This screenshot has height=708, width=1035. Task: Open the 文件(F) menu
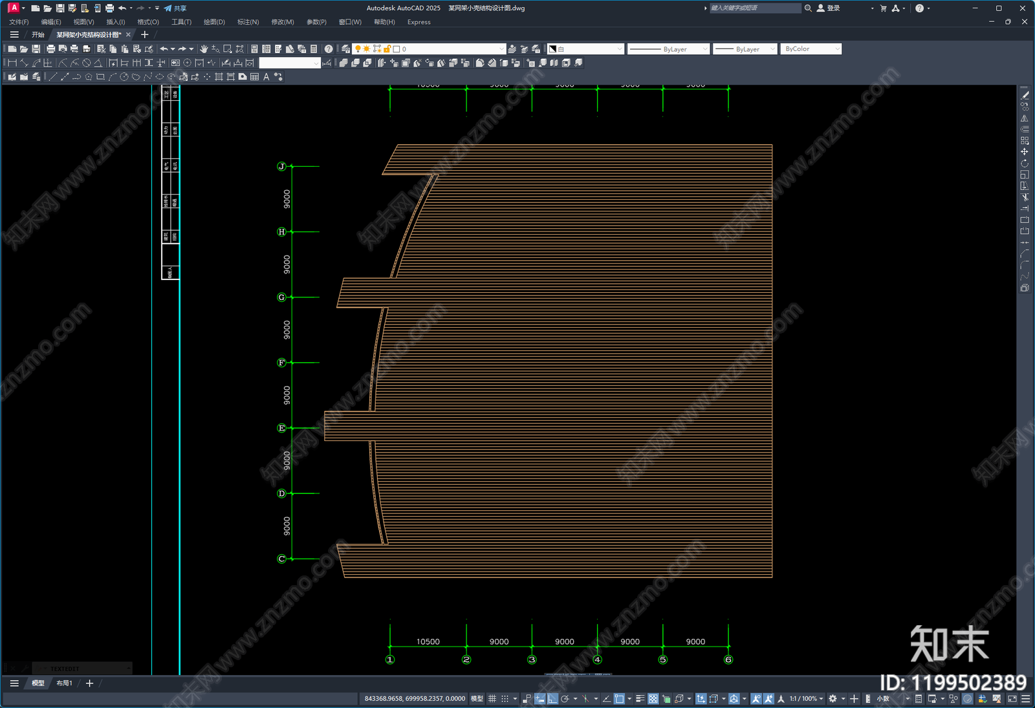click(19, 22)
